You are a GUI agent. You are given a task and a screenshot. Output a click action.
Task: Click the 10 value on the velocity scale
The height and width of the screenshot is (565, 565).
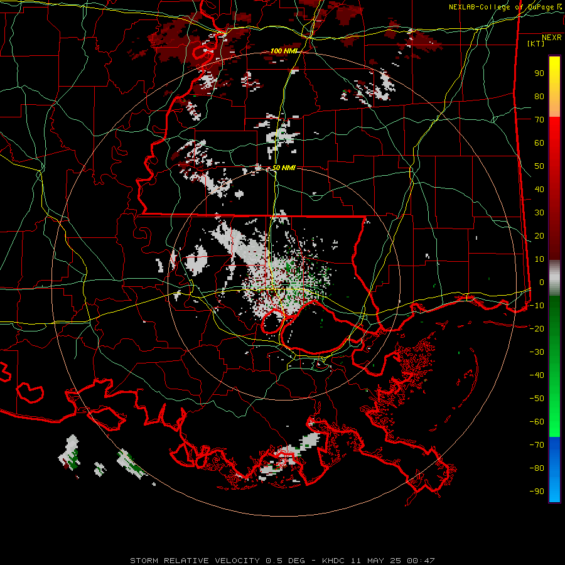539,259
